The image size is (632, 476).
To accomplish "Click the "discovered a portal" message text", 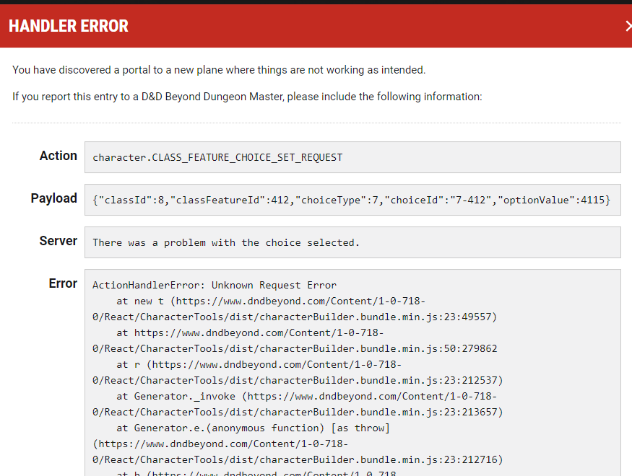I will [219, 70].
